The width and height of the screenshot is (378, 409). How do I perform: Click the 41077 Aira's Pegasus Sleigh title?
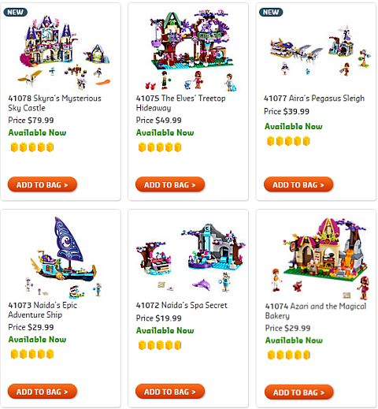314,99
